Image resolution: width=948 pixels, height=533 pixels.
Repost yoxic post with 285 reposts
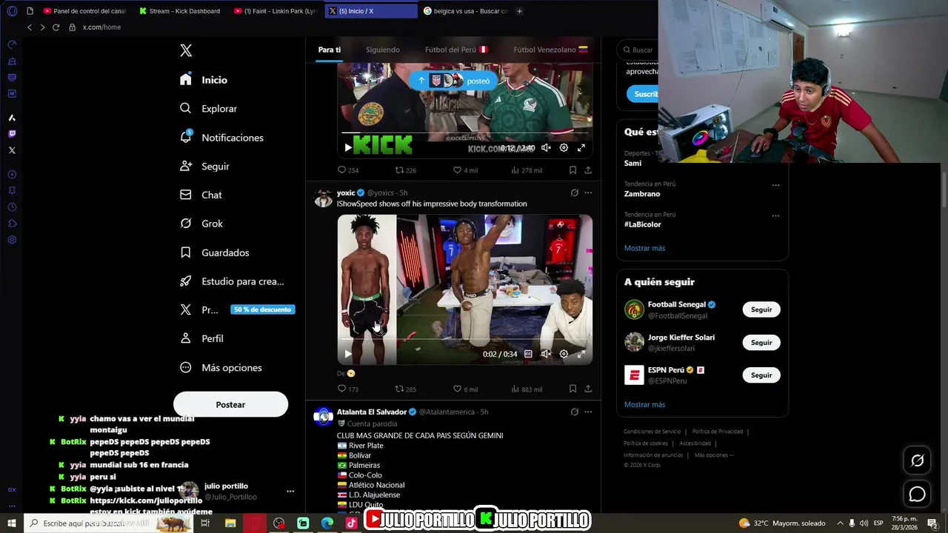[x=406, y=389]
